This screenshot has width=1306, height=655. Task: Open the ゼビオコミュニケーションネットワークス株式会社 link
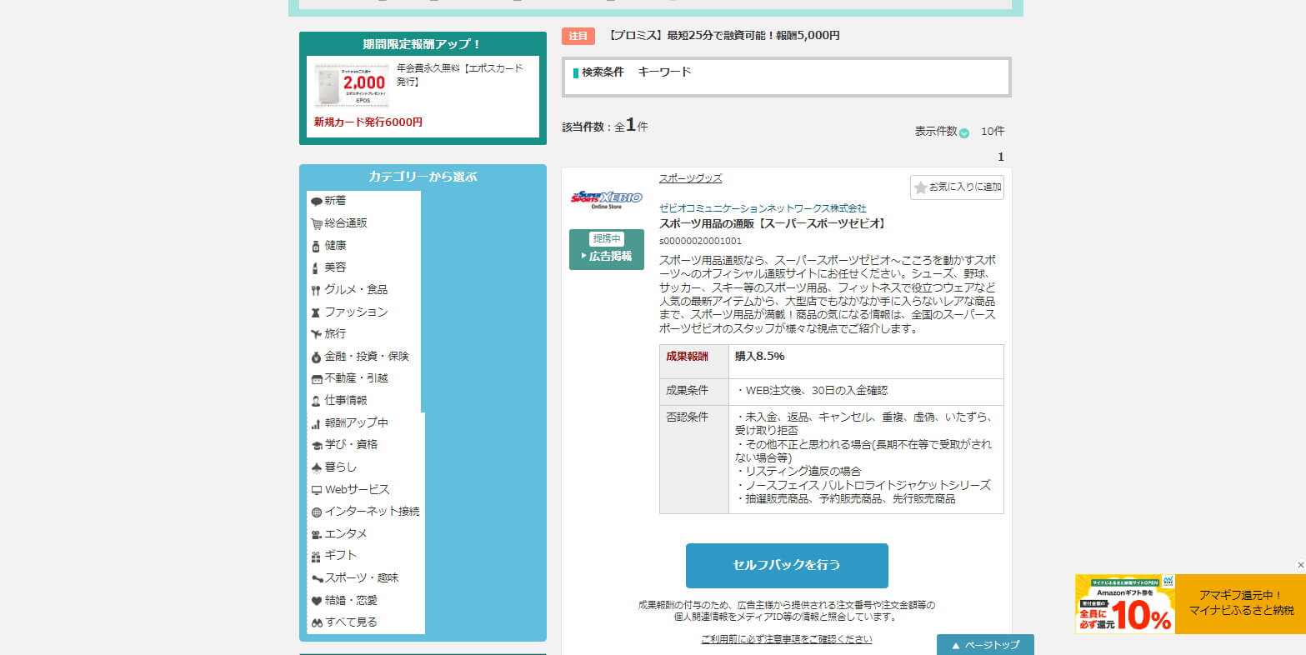(763, 208)
